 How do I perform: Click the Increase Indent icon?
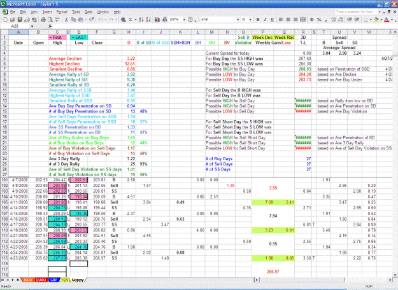click(357, 20)
